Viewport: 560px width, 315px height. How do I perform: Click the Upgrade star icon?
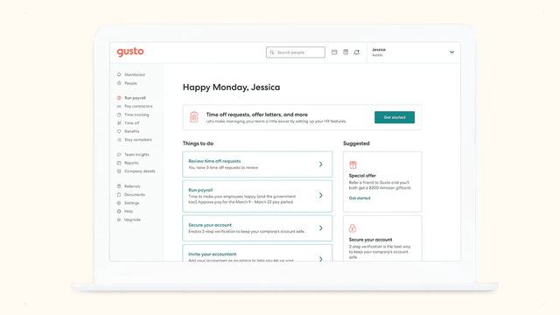[119, 220]
